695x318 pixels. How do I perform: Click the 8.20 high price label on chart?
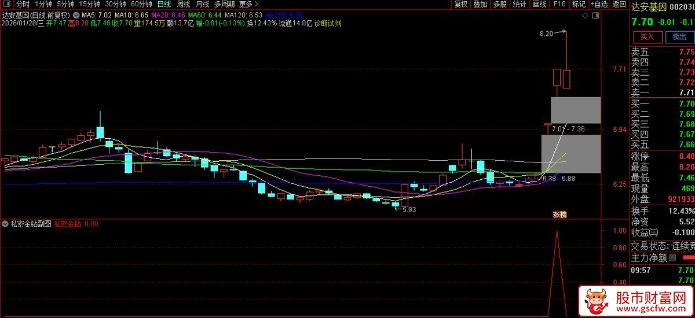(x=546, y=34)
